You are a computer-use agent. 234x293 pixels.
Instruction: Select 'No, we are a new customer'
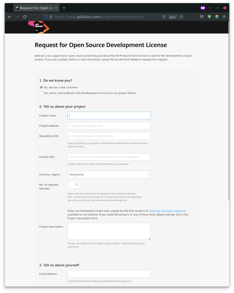(41, 87)
